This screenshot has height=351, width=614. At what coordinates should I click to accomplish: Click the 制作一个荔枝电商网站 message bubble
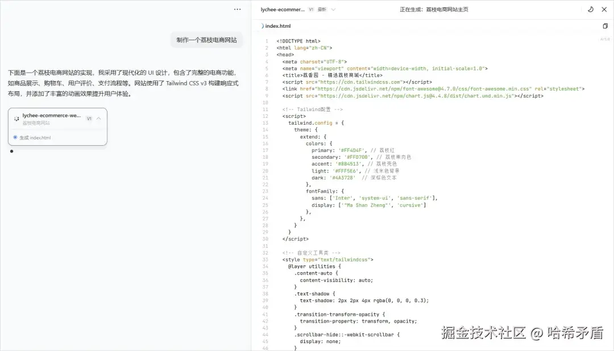(206, 40)
